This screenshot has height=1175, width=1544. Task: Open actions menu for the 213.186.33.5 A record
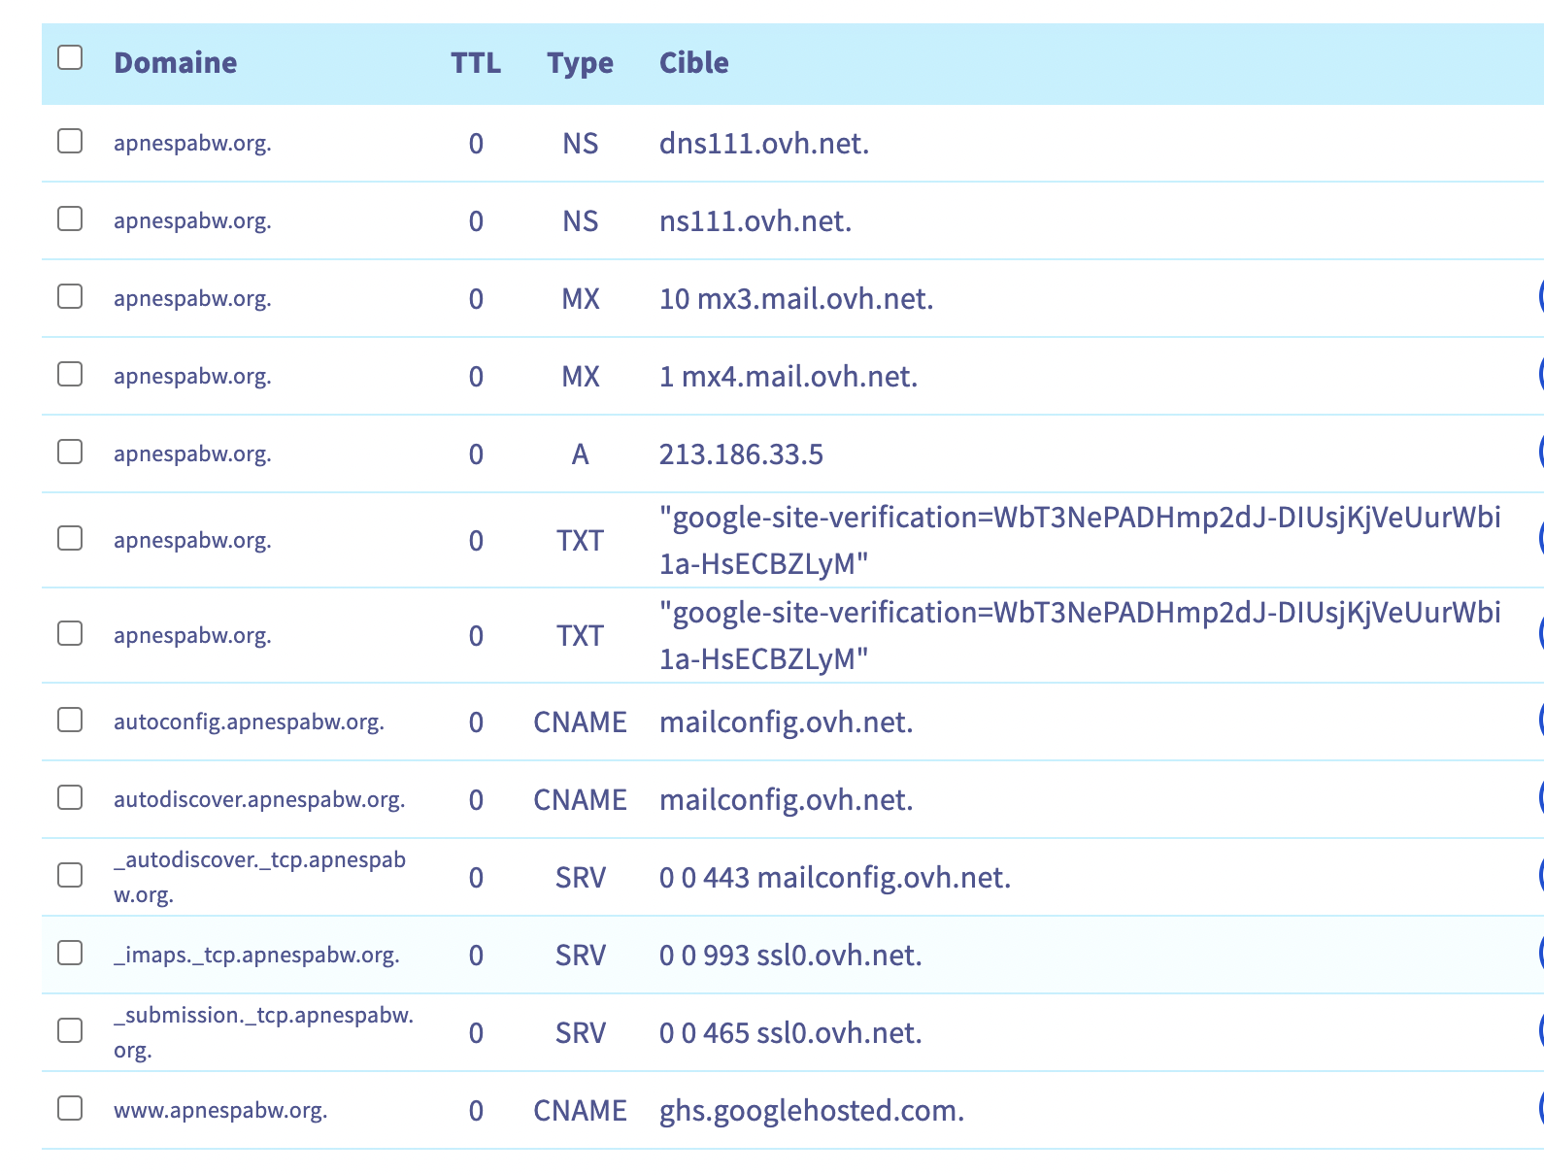pos(1540,453)
